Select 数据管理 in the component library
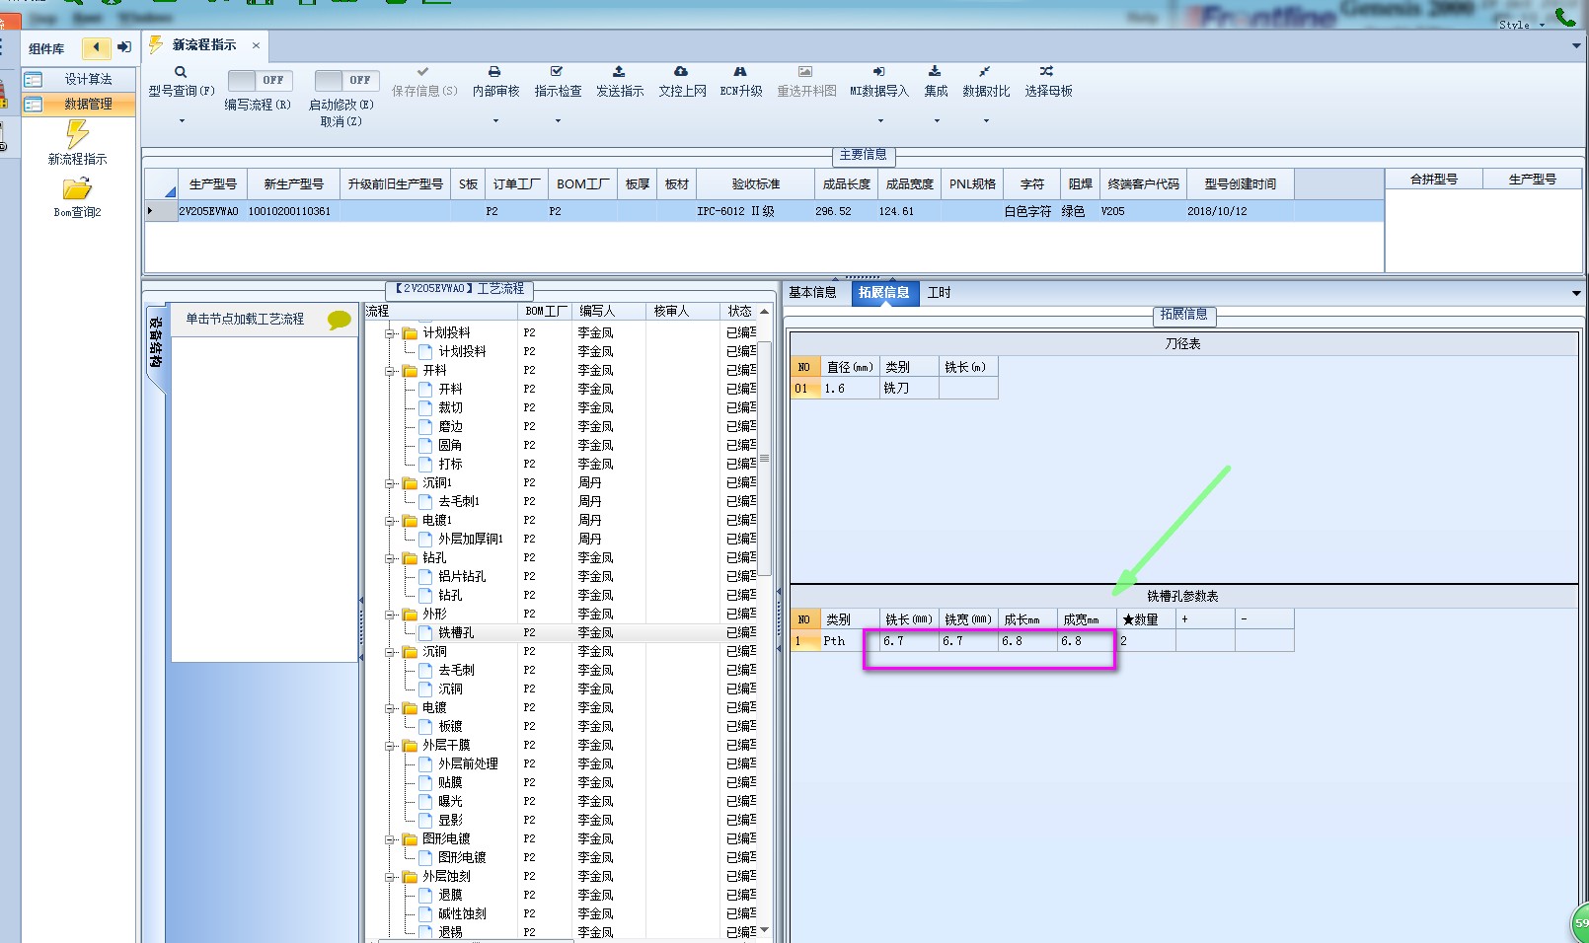1589x943 pixels. pos(79,104)
